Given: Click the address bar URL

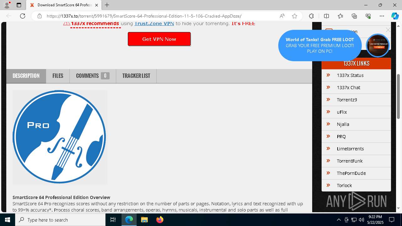Looking at the screenshot, I should click(x=144, y=16).
